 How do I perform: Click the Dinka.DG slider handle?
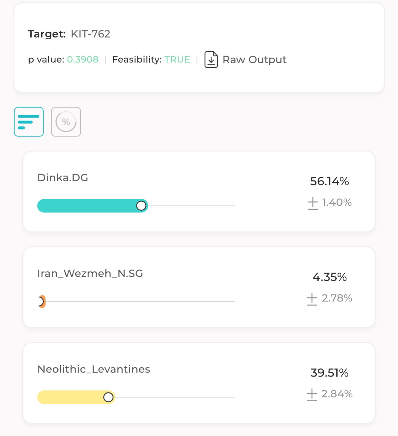(141, 206)
